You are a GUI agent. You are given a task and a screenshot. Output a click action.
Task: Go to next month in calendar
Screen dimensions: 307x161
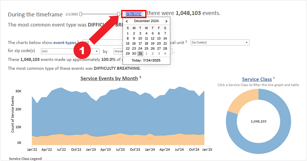click(x=166, y=21)
